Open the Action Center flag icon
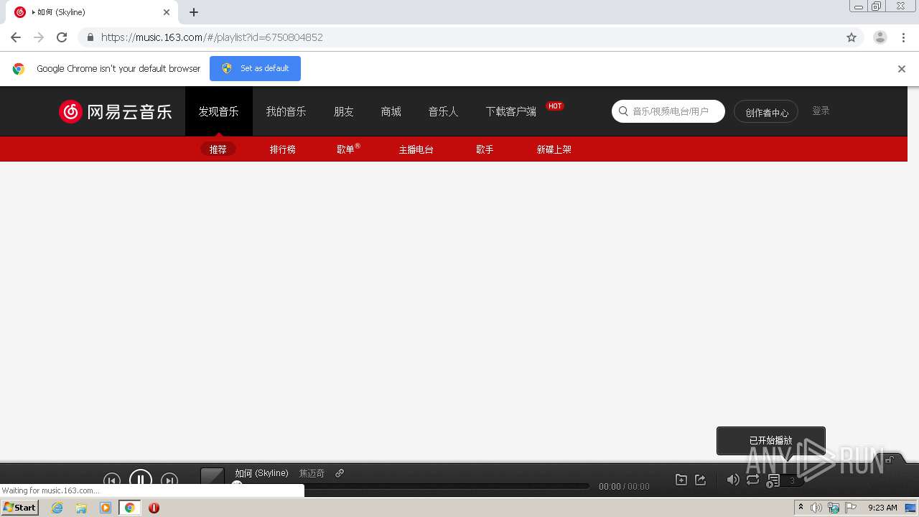Viewport: 919px width, 517px height. click(x=851, y=508)
